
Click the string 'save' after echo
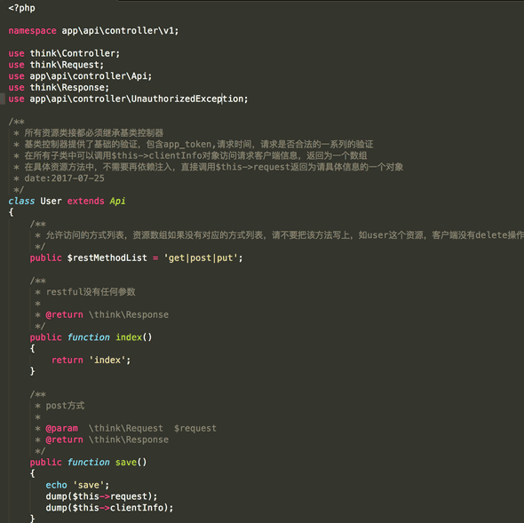89,485
